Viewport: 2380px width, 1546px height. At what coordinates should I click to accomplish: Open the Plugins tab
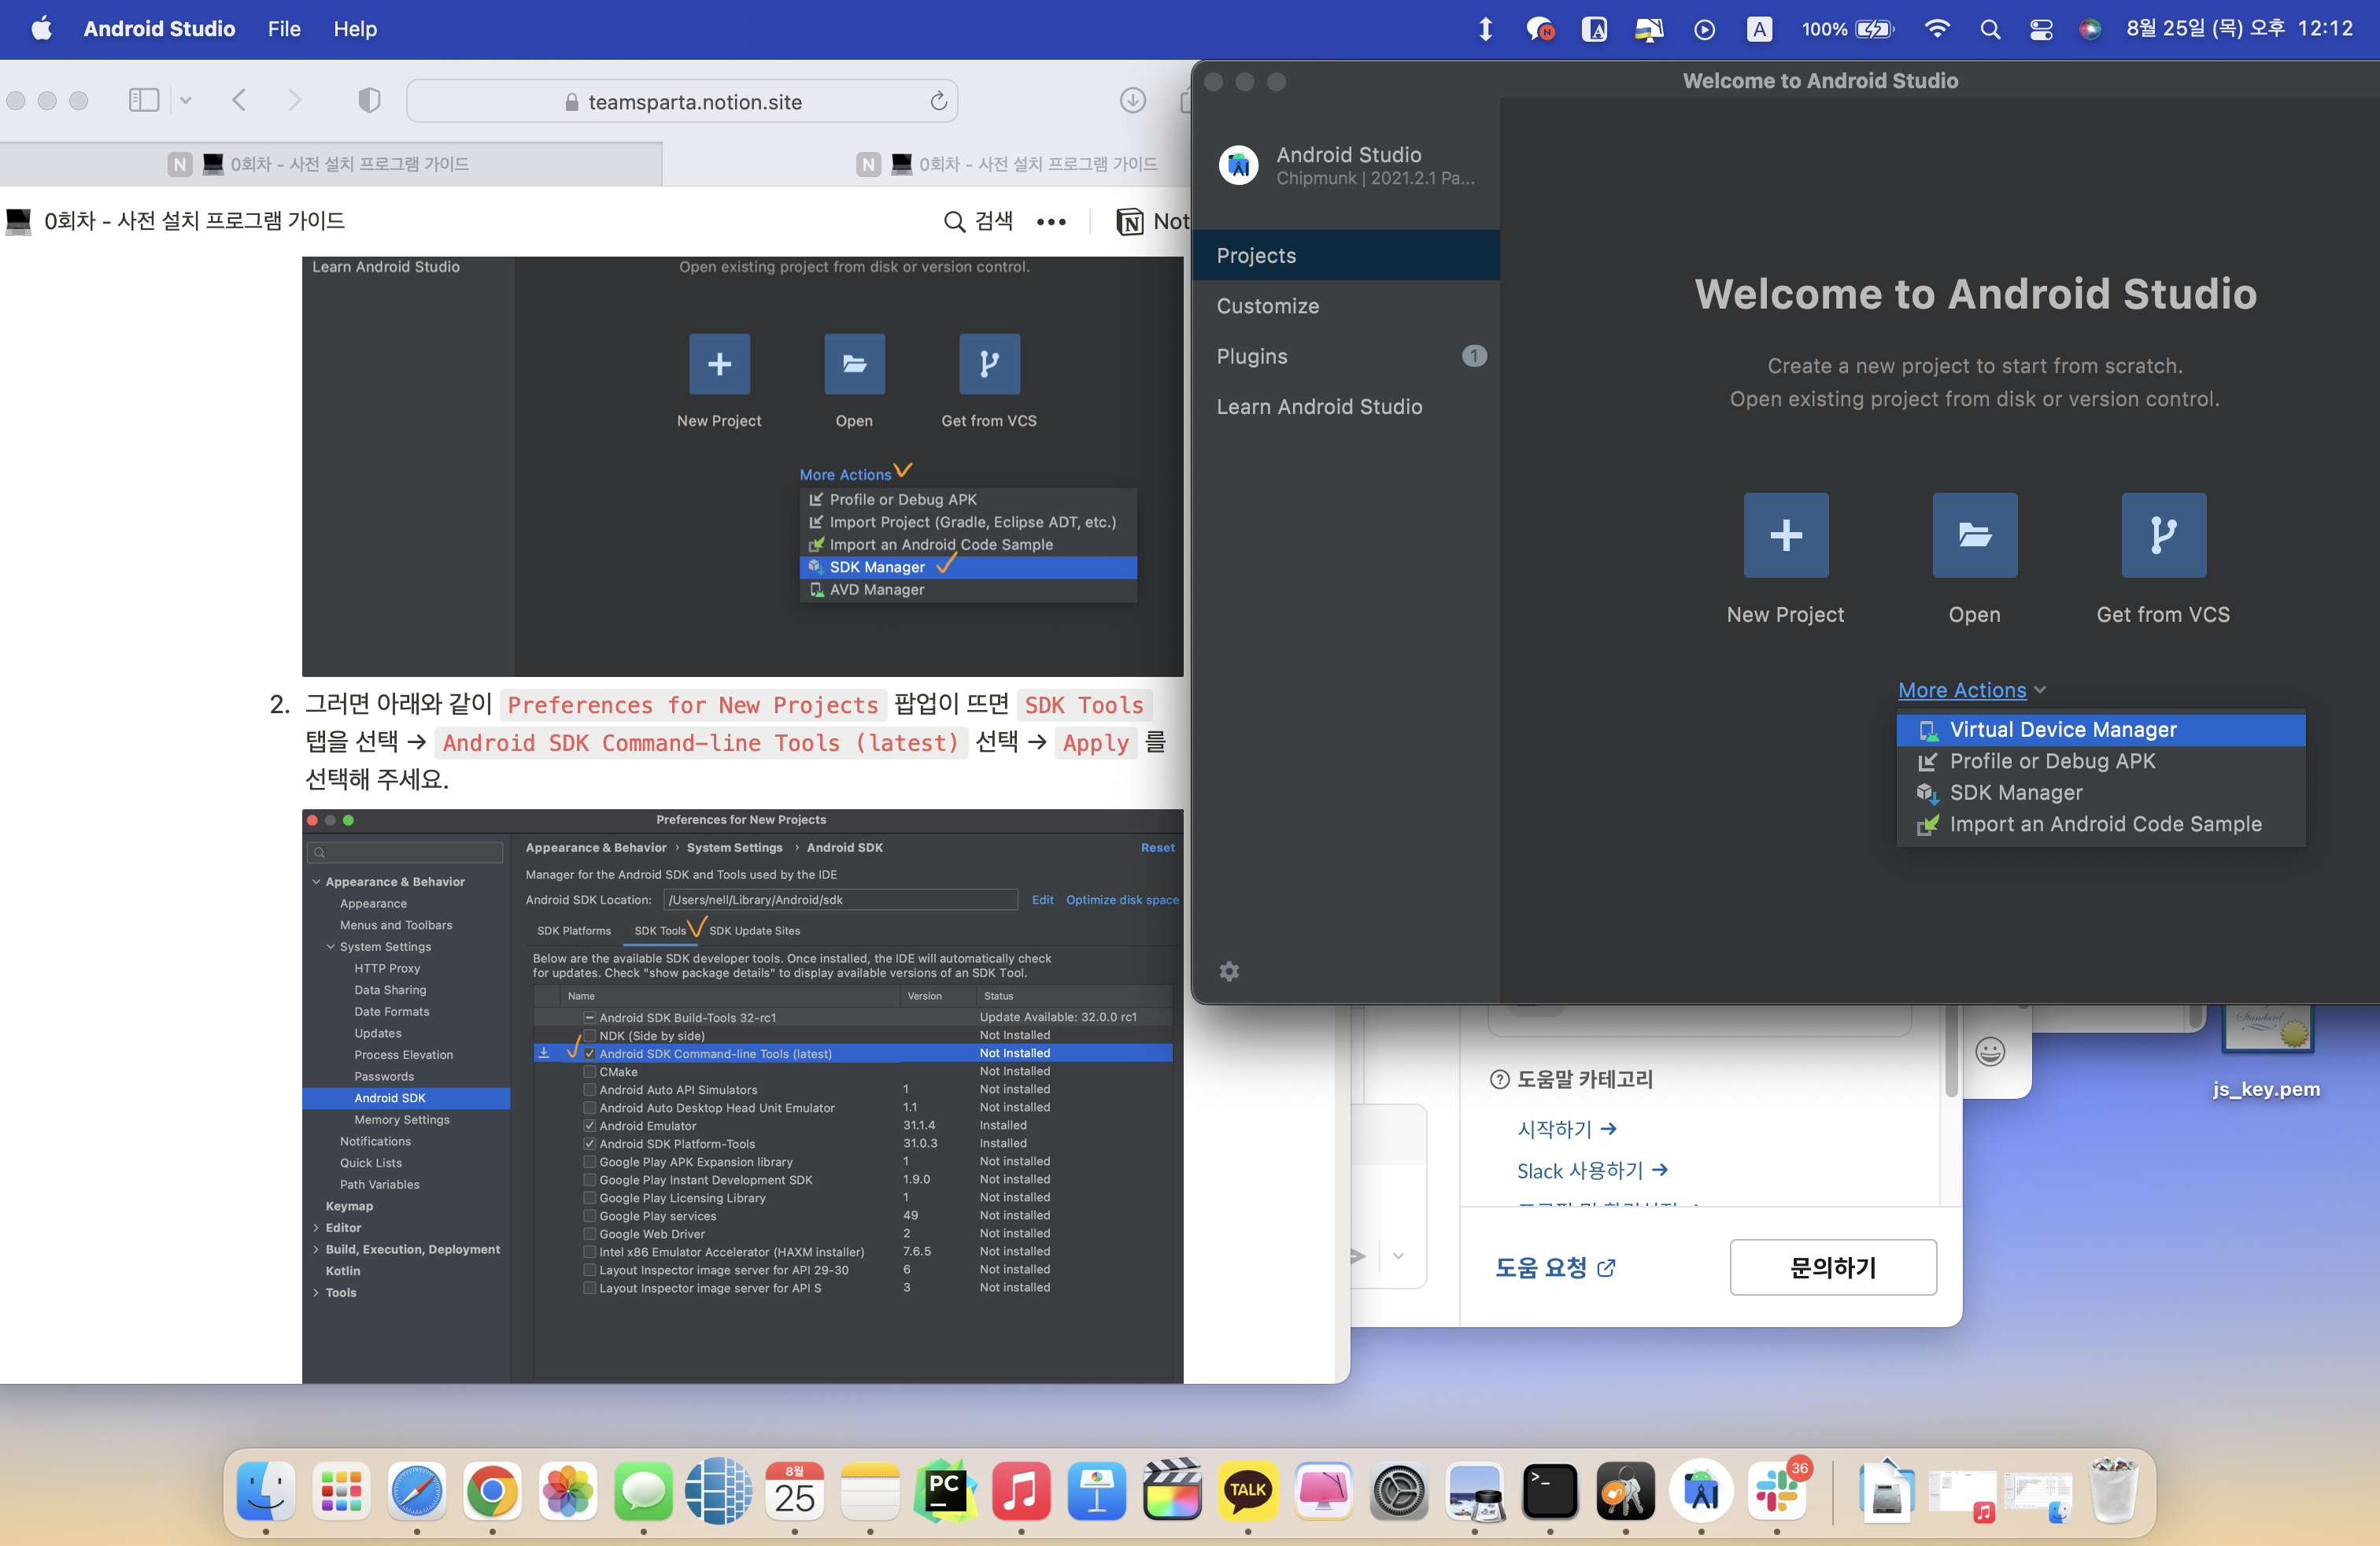(x=1345, y=356)
